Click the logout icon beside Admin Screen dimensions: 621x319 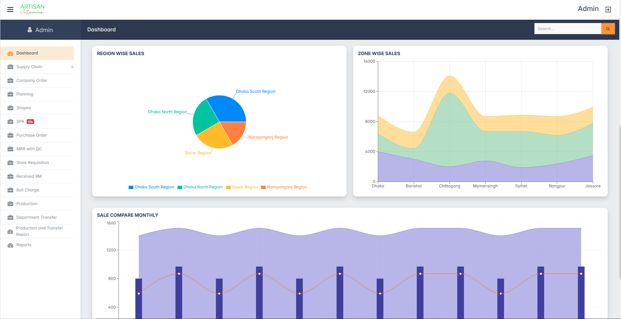608,10
